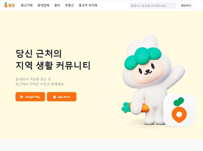This screenshot has width=203, height=151.
Task: Click the carrot app icon tile
Action: tap(179, 110)
